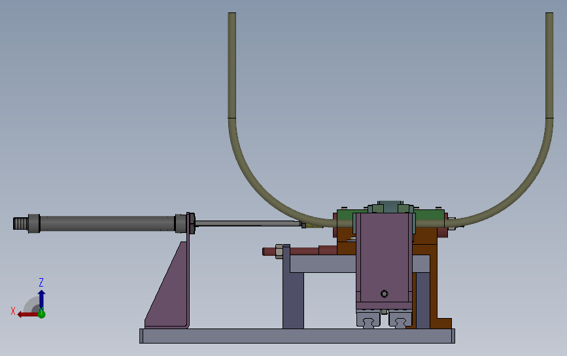
Task: Select the red horizontal threaded rod
Action: pos(300,251)
